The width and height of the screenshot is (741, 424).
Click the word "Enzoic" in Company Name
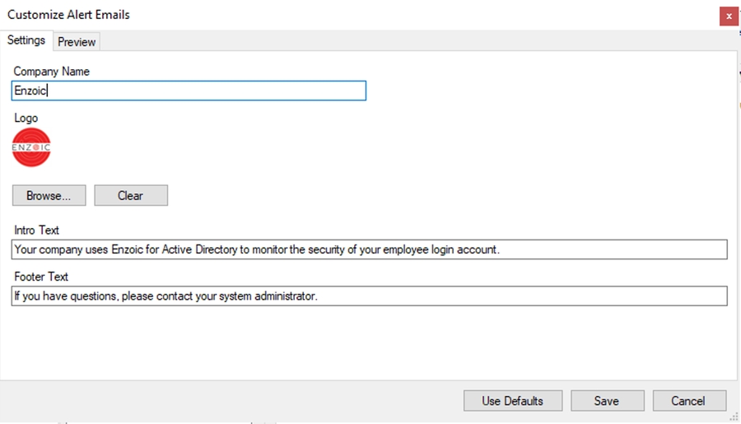click(x=30, y=91)
